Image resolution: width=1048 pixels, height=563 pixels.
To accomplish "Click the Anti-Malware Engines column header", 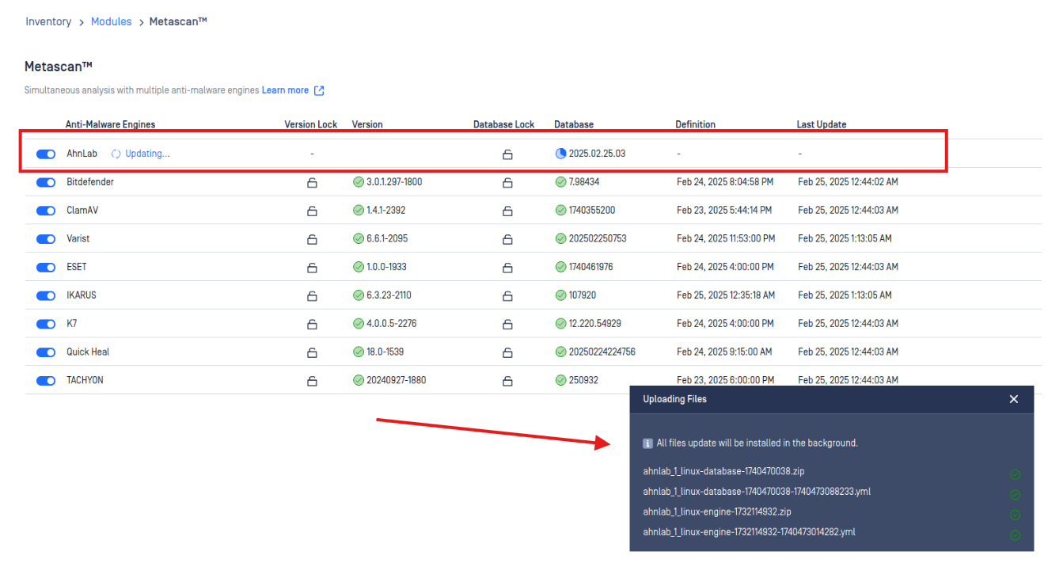I will tap(110, 124).
